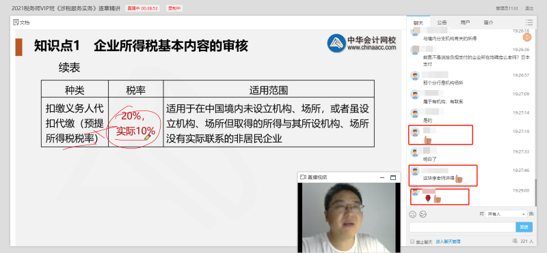Switch to the 用户 tab
The height and width of the screenshot is (253, 547).
(x=465, y=23)
